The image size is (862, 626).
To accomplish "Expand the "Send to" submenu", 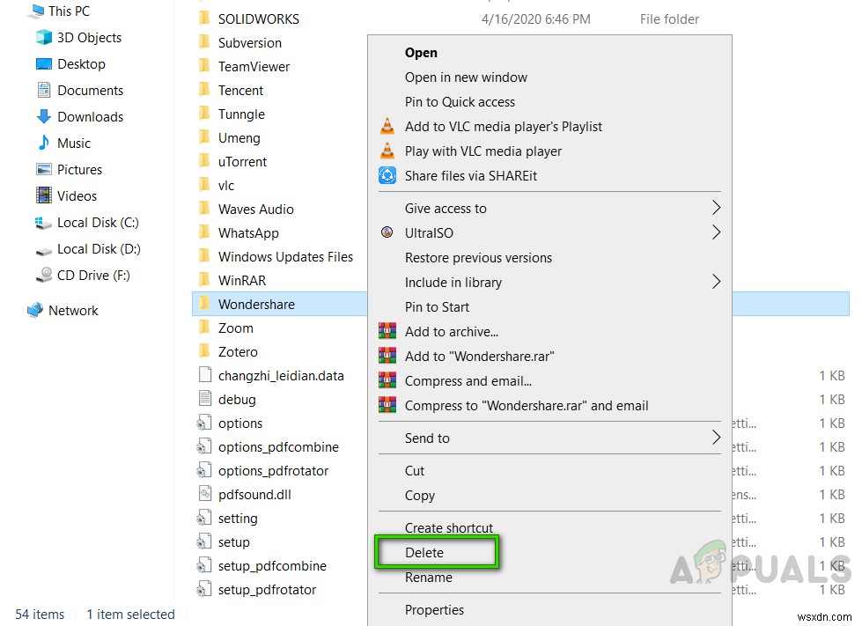I will [426, 438].
